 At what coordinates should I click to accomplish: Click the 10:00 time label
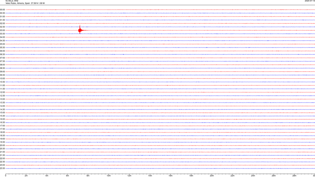(2, 78)
